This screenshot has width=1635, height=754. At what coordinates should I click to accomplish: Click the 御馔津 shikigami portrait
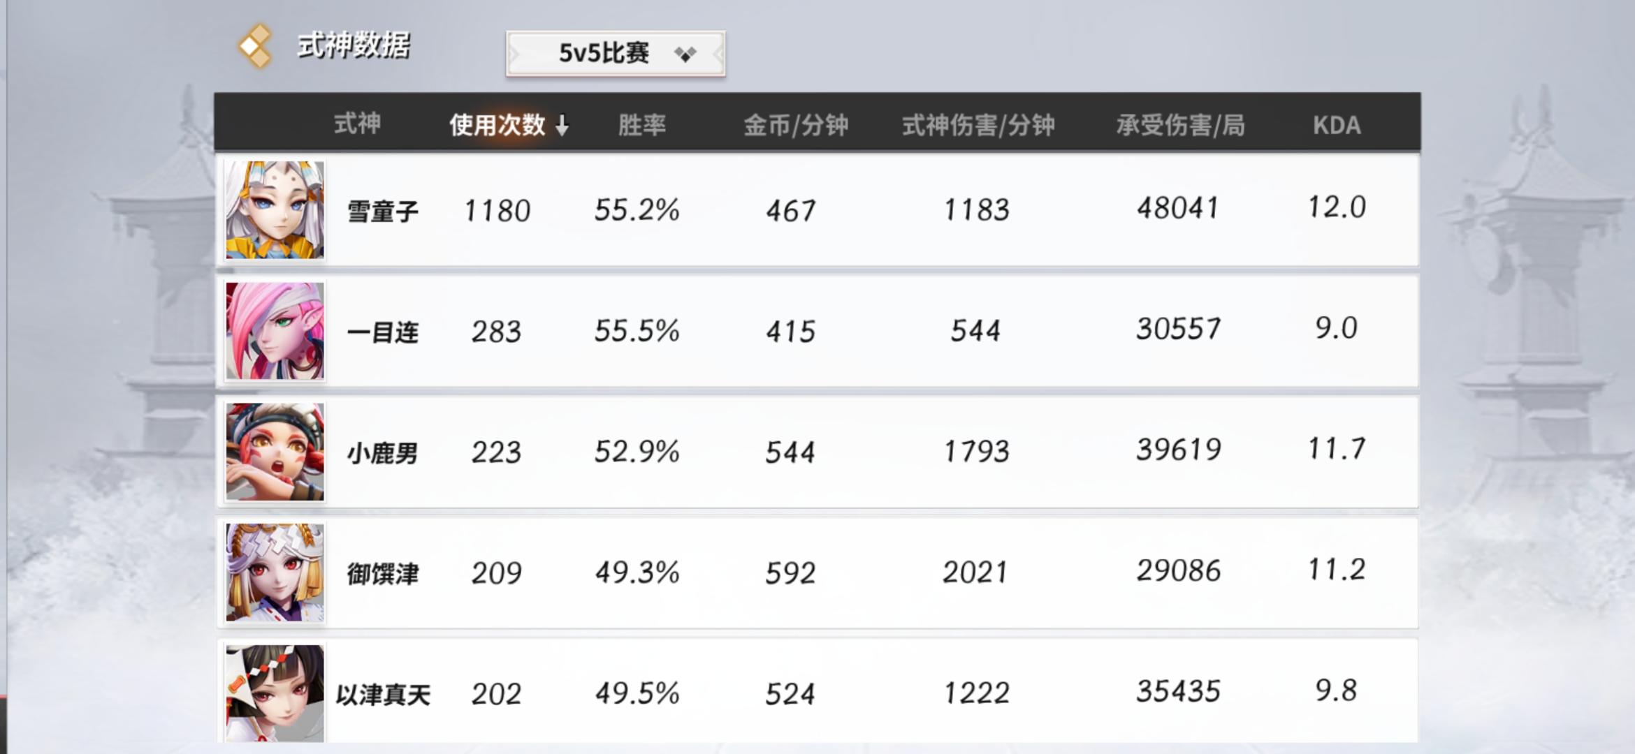pyautogui.click(x=275, y=572)
